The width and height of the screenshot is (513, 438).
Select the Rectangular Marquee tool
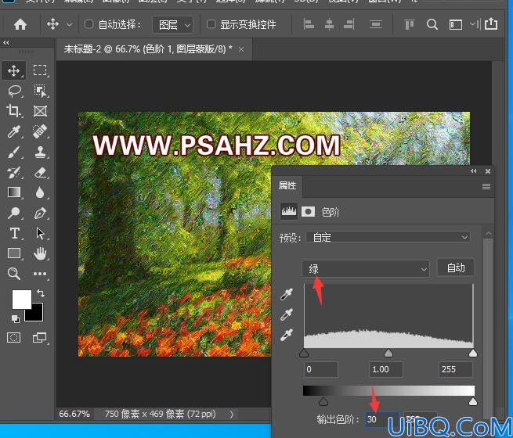pyautogui.click(x=40, y=70)
